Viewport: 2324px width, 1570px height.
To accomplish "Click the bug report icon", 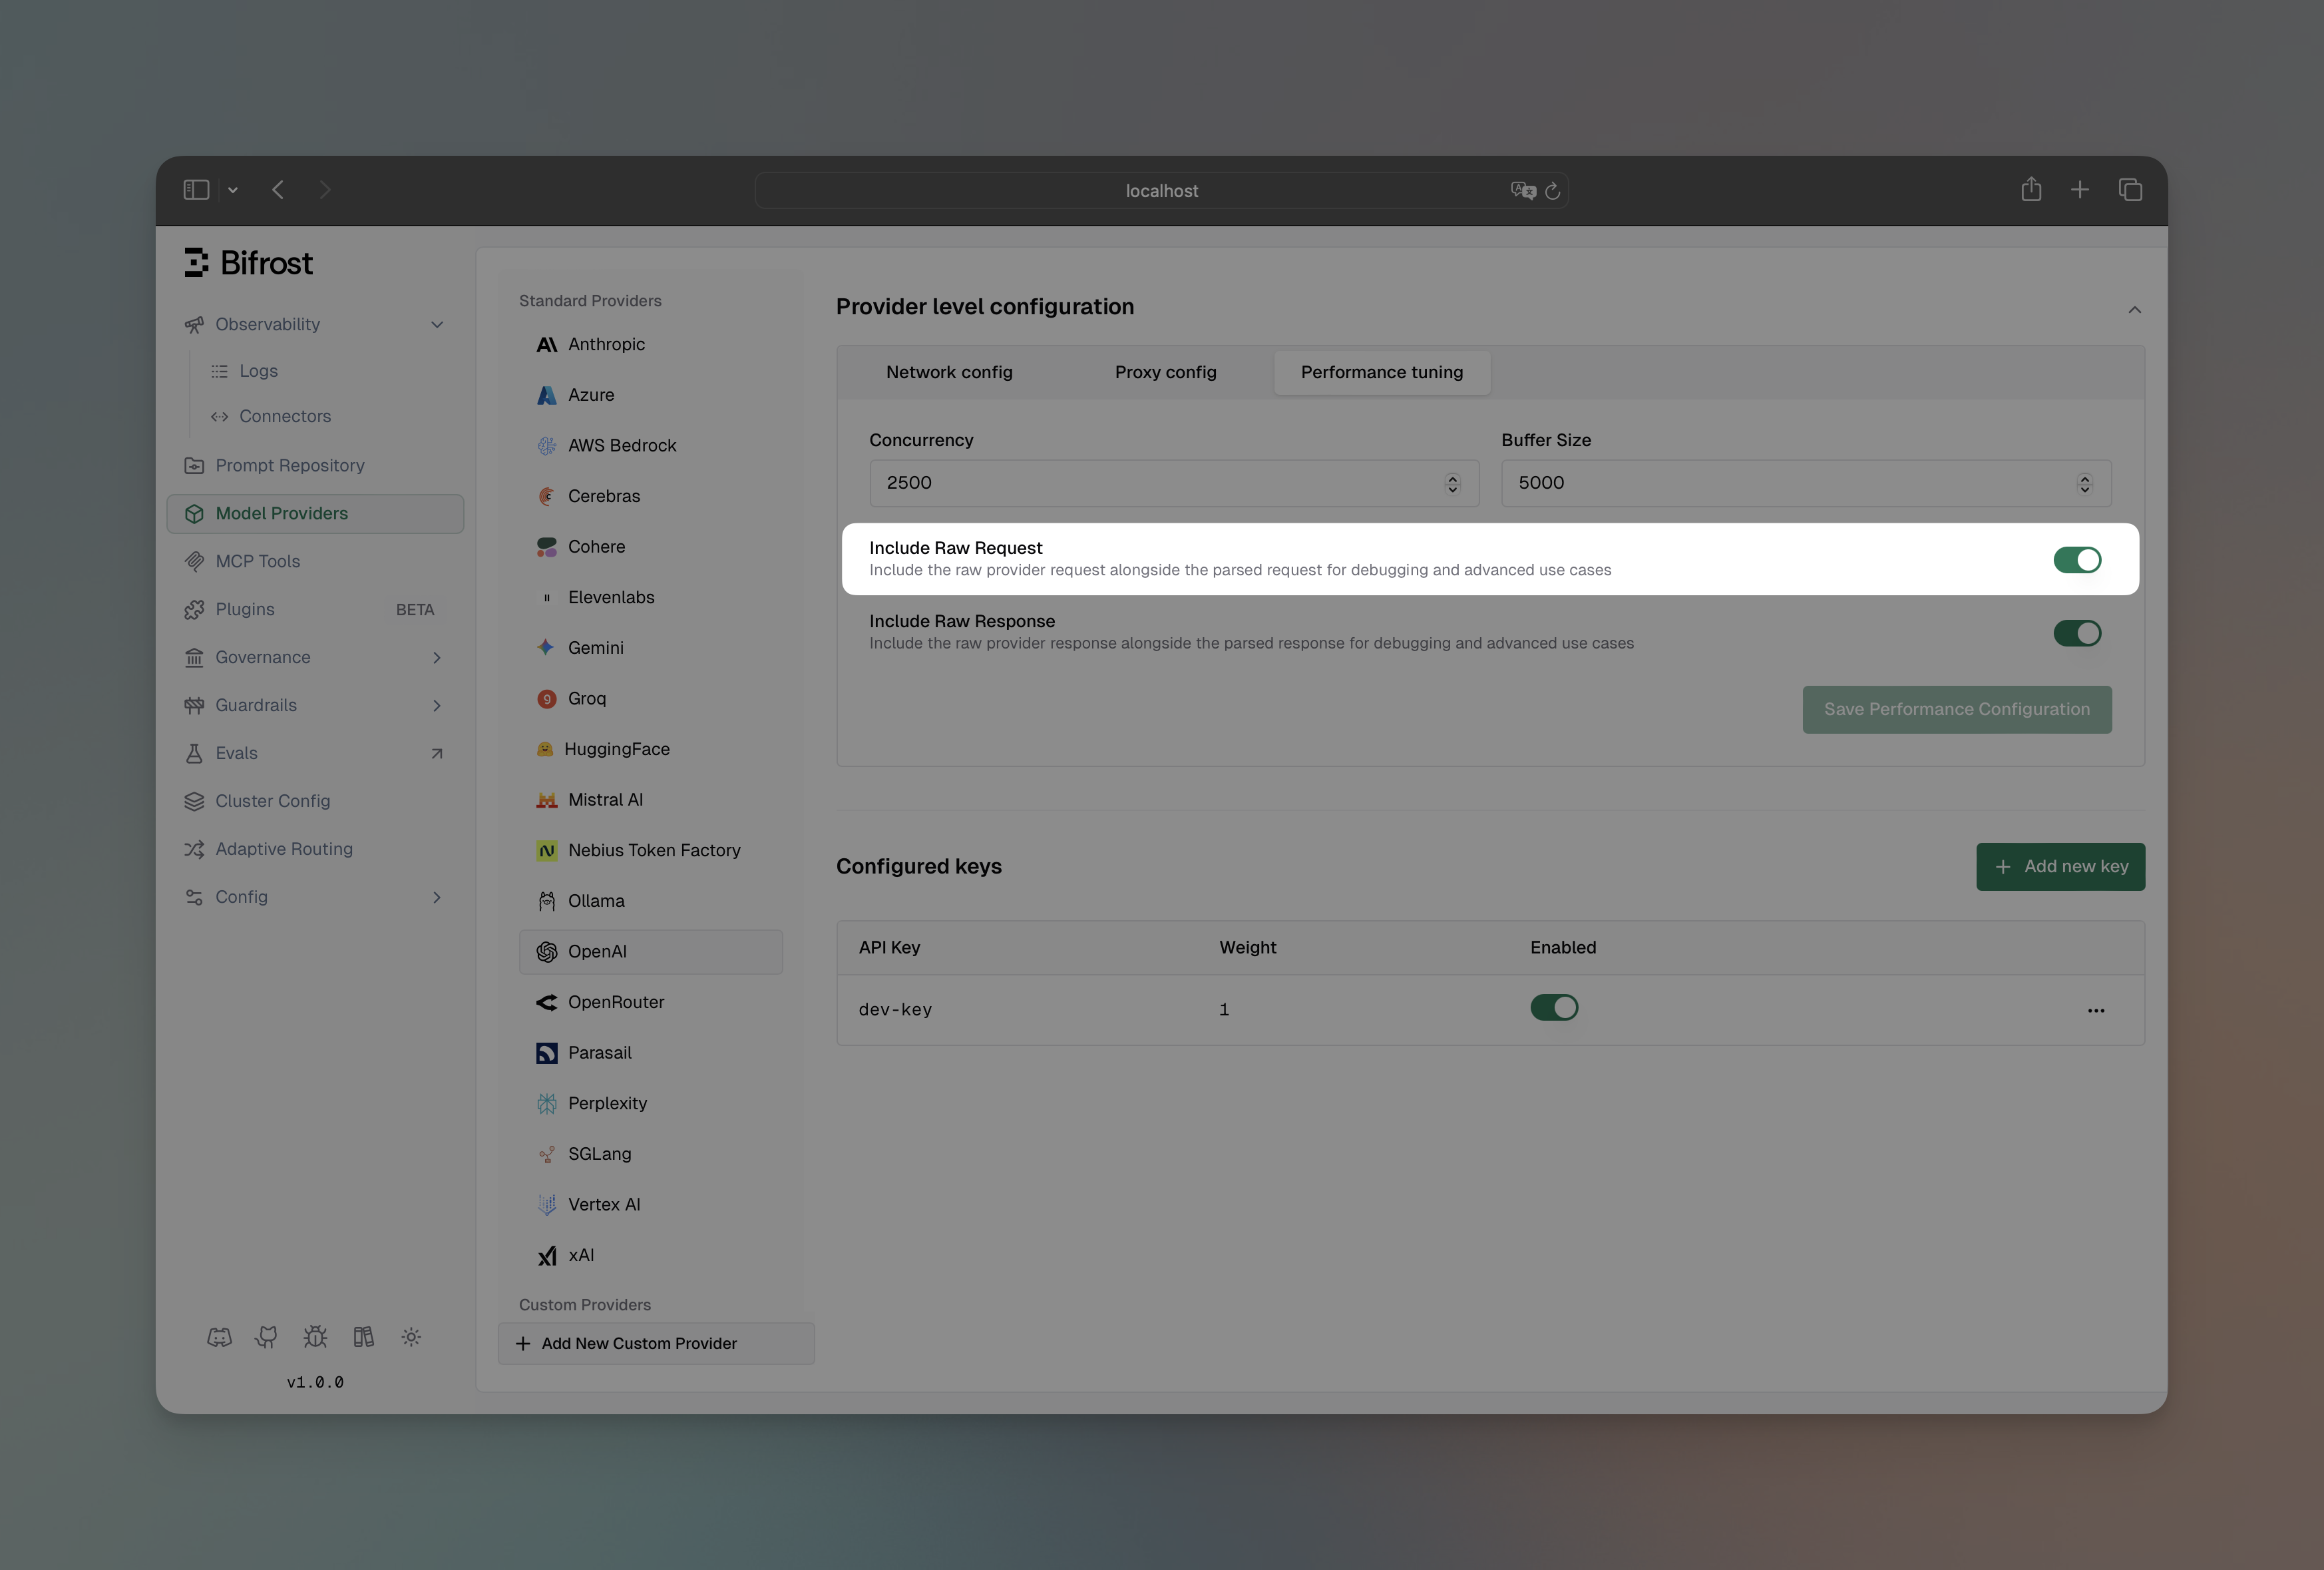I will (x=315, y=1336).
